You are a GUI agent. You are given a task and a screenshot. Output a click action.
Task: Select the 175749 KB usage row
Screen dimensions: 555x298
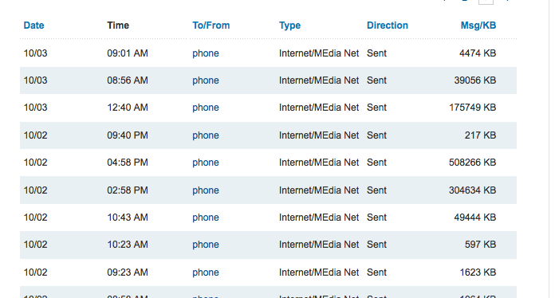click(x=268, y=108)
